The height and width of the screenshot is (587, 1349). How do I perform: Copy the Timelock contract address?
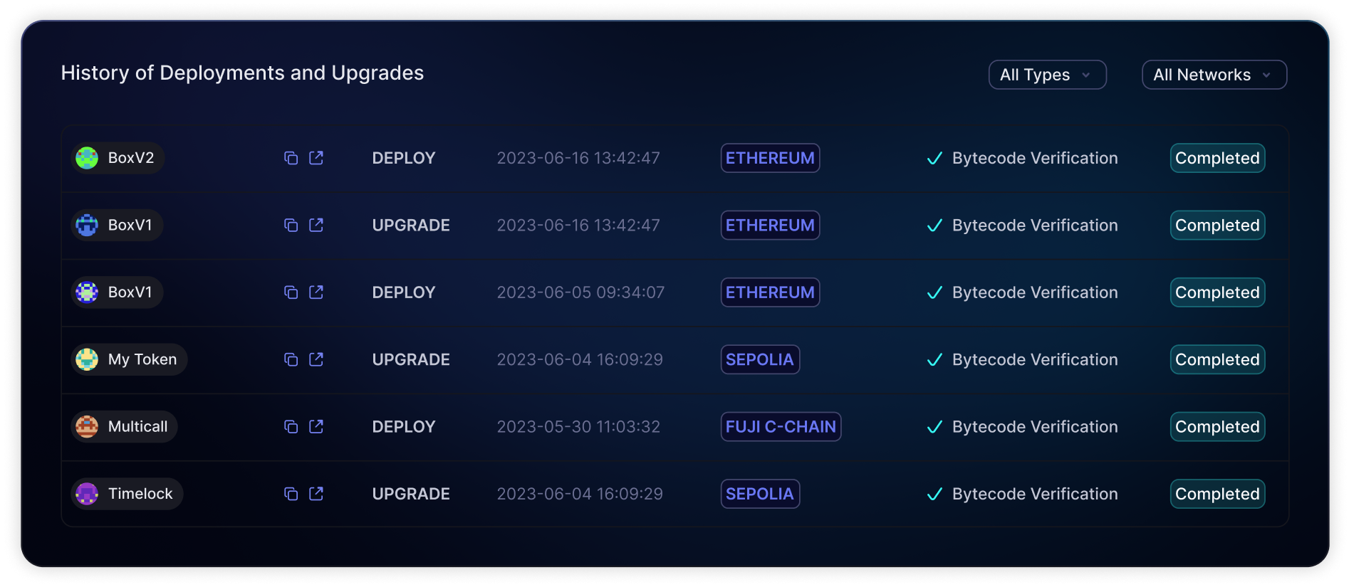coord(291,494)
